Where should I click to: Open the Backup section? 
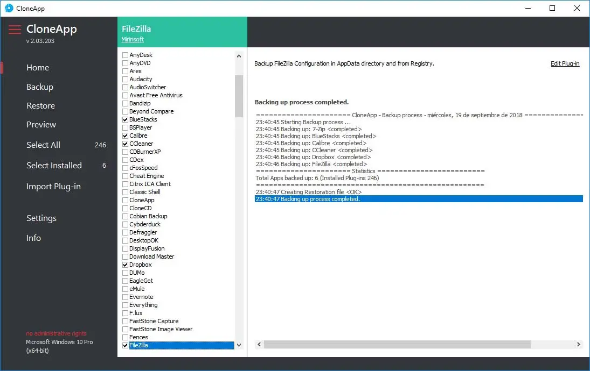pyautogui.click(x=40, y=87)
